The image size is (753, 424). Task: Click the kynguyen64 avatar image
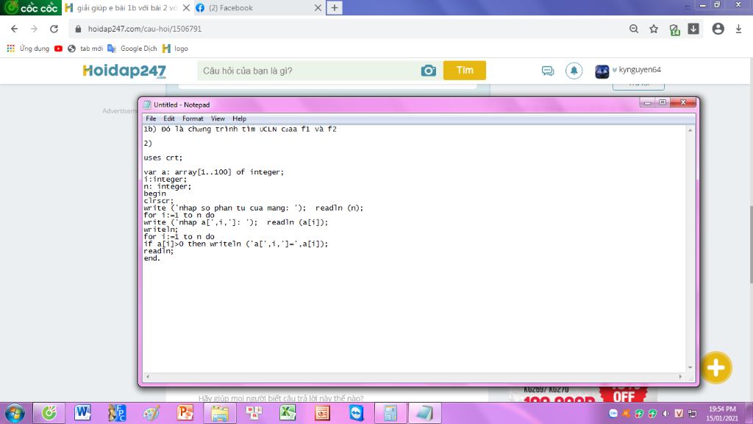(x=602, y=71)
